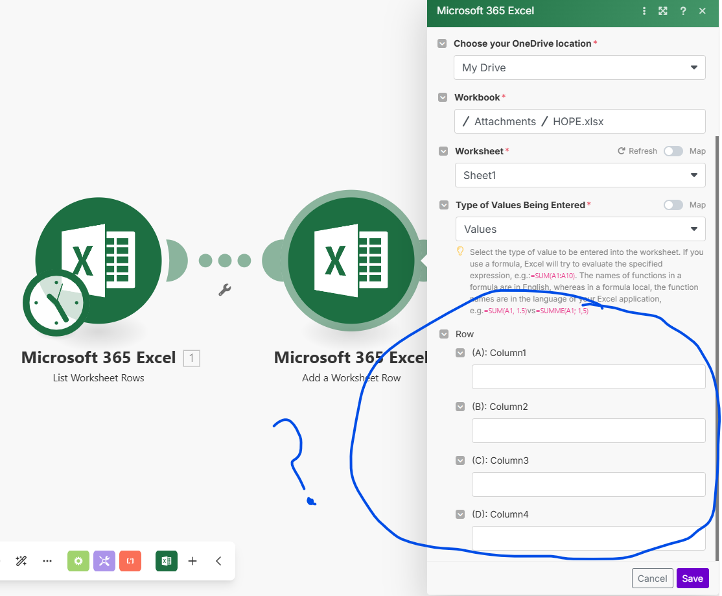Open the My Drive location dropdown
Viewport: 722px width, 596px height.
click(579, 67)
